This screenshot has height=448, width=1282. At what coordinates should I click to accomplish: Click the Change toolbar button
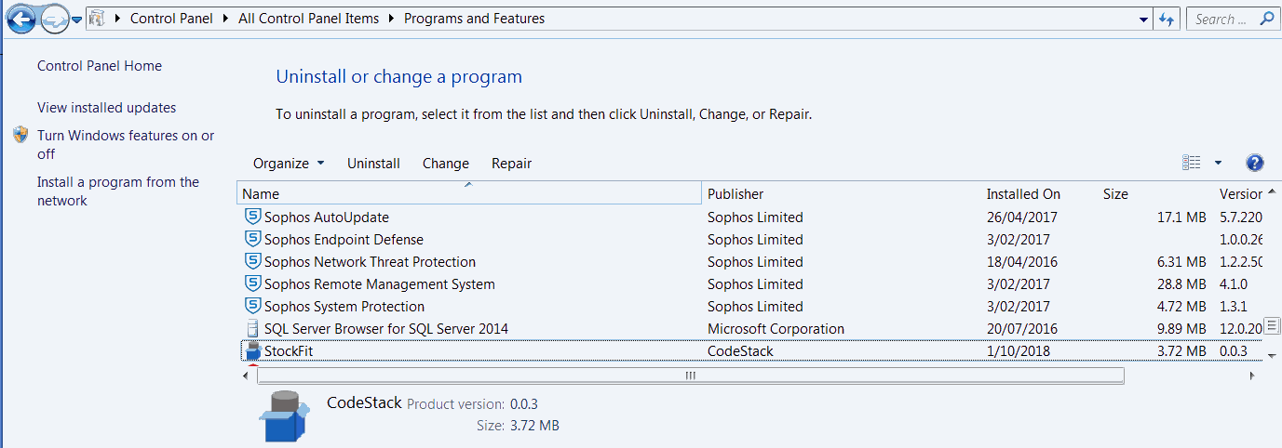point(446,164)
